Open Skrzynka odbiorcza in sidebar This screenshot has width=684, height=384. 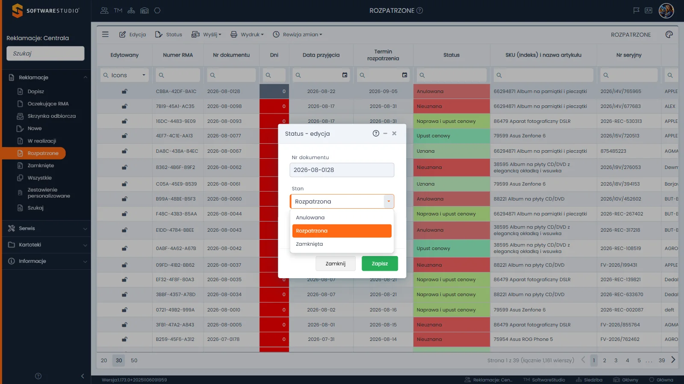(x=51, y=116)
